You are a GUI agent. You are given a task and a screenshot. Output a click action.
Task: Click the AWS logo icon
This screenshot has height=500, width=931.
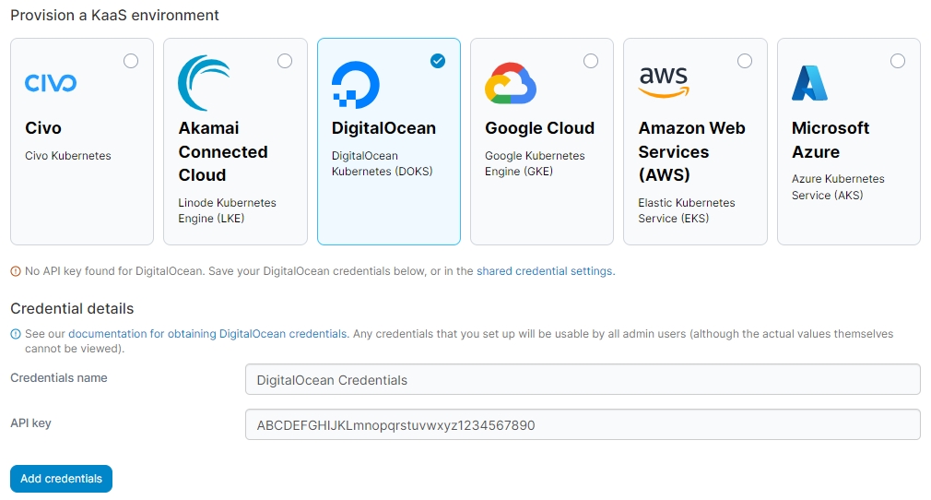pyautogui.click(x=664, y=81)
